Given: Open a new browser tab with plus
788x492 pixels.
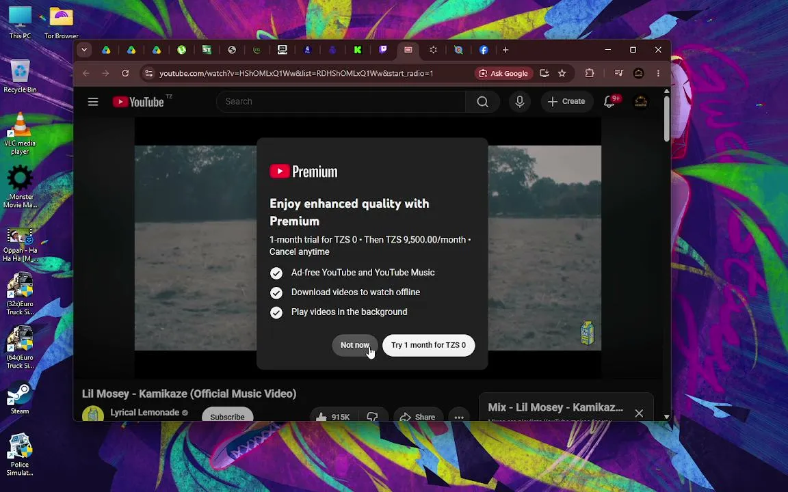Looking at the screenshot, I should coord(505,50).
